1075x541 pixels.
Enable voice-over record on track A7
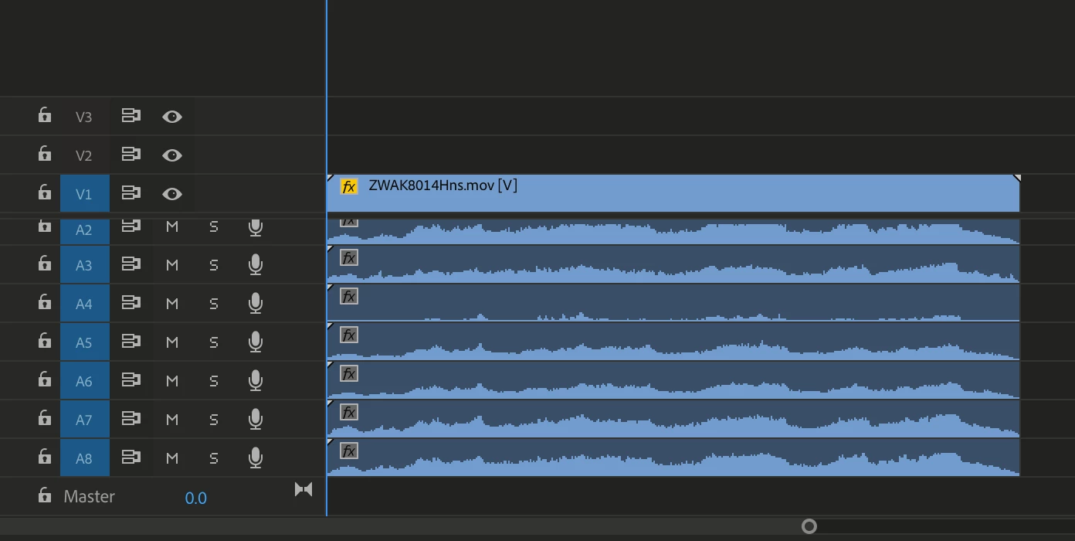click(x=256, y=420)
